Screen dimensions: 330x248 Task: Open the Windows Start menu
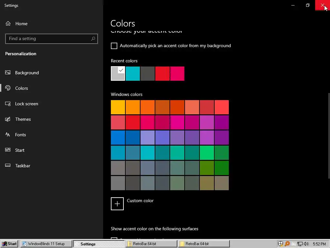9,244
